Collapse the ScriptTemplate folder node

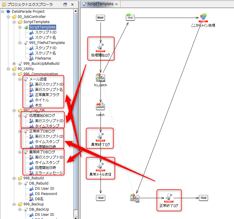14,22
